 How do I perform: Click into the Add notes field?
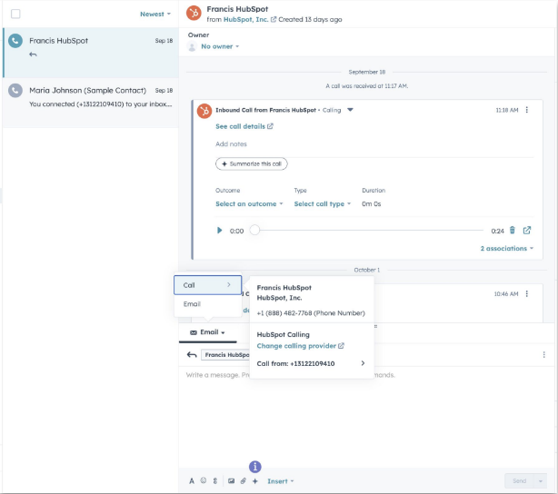coord(374,144)
